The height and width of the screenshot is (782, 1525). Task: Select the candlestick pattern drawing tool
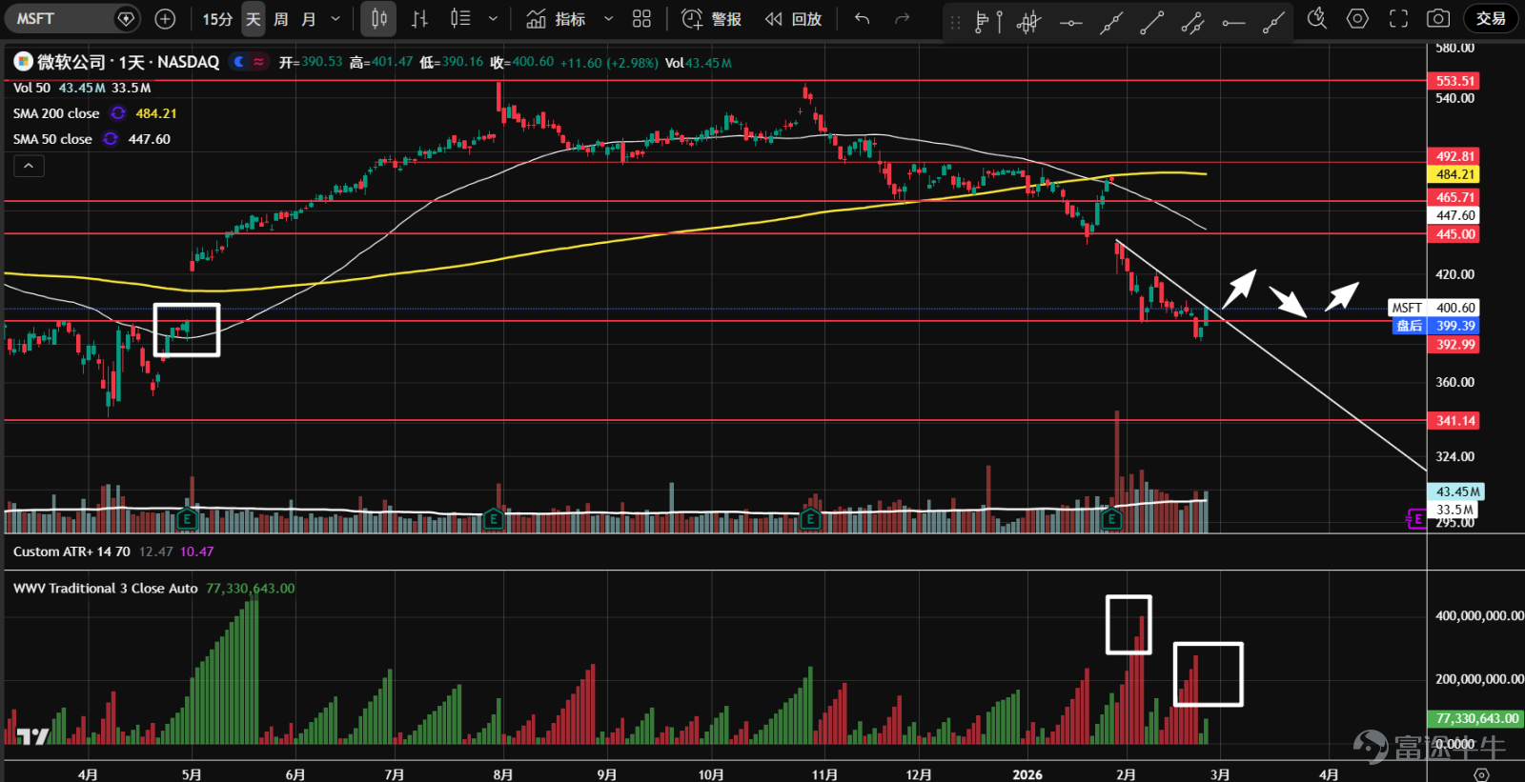pyautogui.click(x=1029, y=21)
